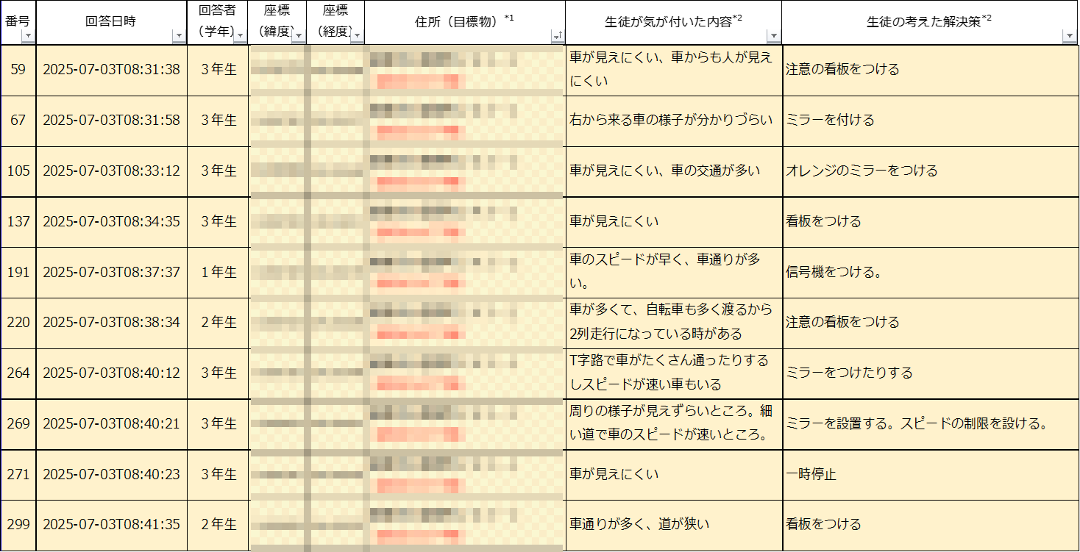Open the filter dropdown above the countermeasure column
The height and width of the screenshot is (552, 1080).
(1070, 36)
